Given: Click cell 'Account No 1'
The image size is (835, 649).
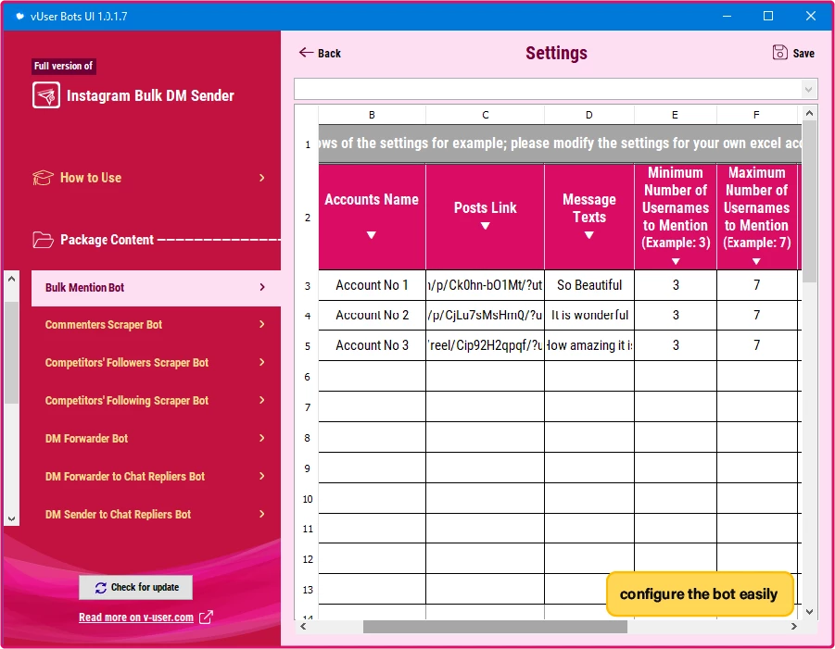Looking at the screenshot, I should click(x=372, y=285).
